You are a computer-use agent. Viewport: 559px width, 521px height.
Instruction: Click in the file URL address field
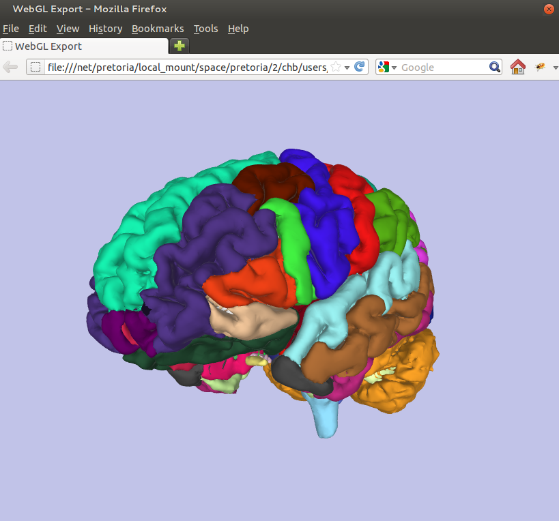pos(184,67)
